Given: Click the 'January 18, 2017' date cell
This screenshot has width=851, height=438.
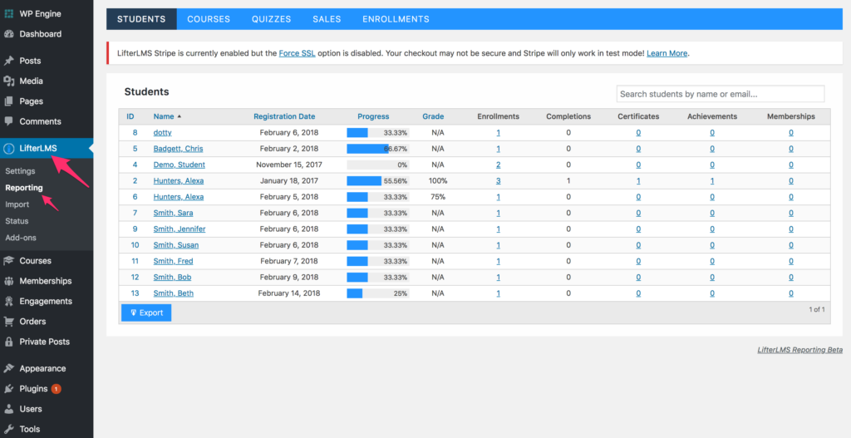Looking at the screenshot, I should point(289,180).
